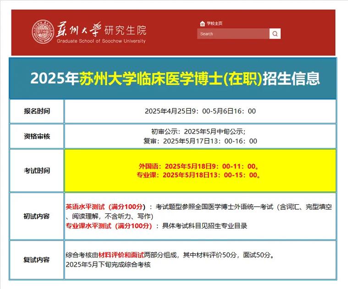The height and width of the screenshot is (289, 348).
Task: Click the home icon beside 学校主页
Action: 202,23
